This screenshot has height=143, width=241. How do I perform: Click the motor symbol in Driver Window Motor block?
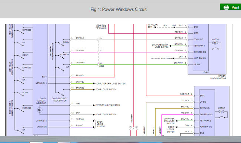point(215,43)
